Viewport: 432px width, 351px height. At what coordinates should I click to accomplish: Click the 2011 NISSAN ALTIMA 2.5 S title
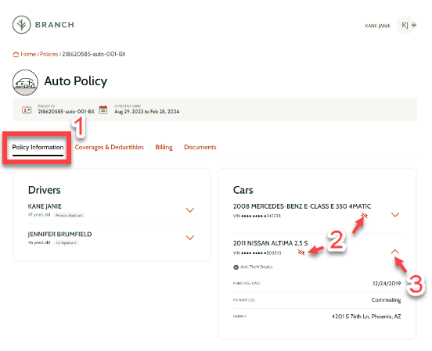270,244
